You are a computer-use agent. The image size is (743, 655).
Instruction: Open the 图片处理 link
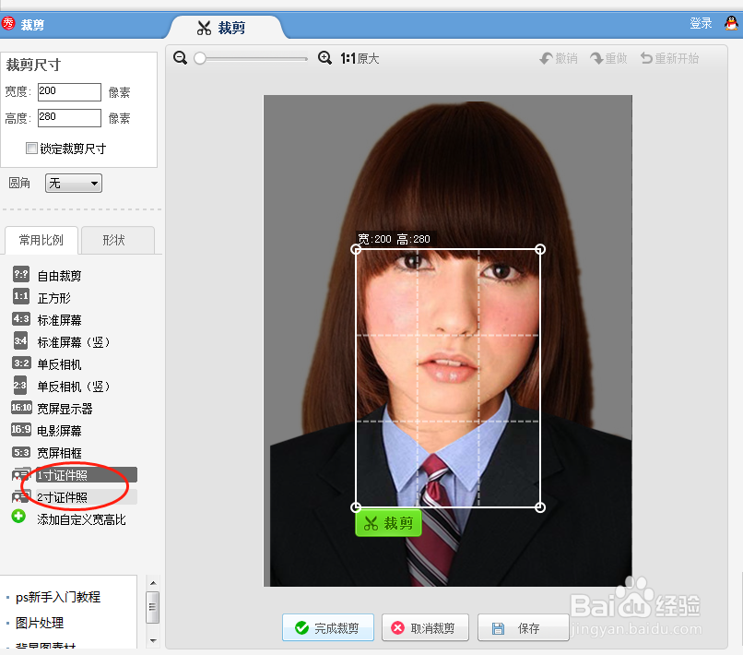[40, 623]
